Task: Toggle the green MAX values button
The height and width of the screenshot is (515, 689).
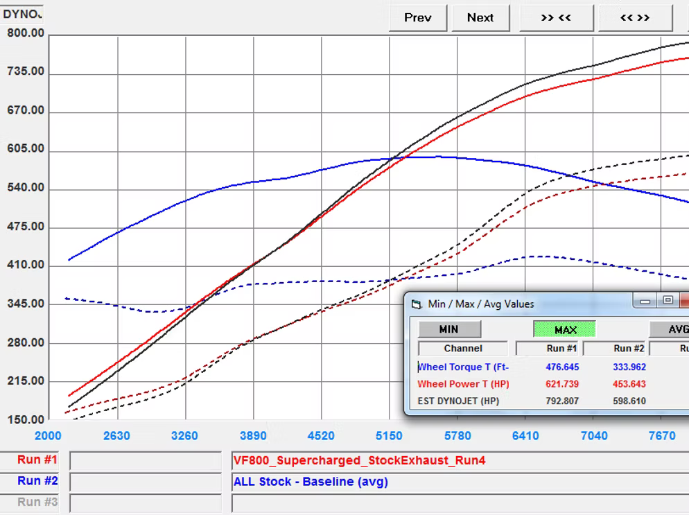Action: [x=565, y=329]
